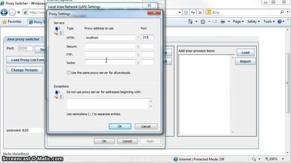Click the scroll down arrow in proxies list

point(232,132)
